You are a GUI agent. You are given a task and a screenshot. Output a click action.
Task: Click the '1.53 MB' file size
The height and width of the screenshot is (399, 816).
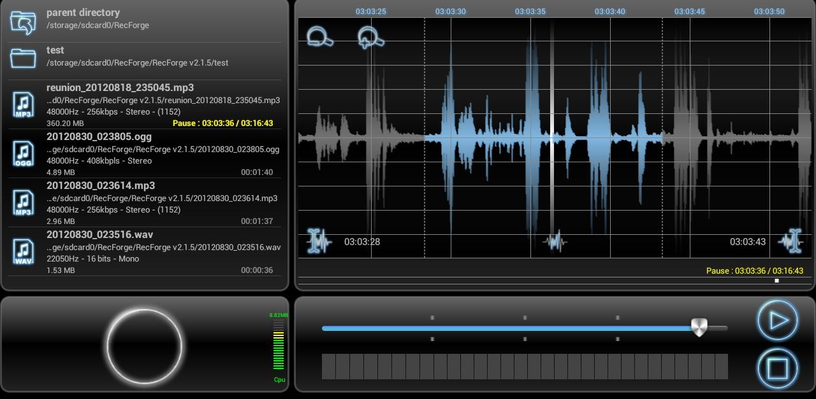coord(61,270)
